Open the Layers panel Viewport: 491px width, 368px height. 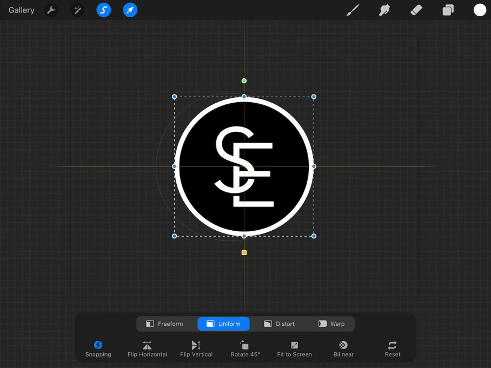click(448, 10)
